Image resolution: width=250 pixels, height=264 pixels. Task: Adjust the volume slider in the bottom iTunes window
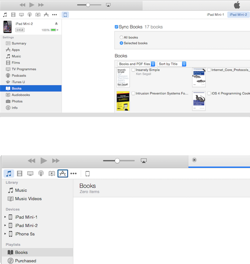click(119, 161)
